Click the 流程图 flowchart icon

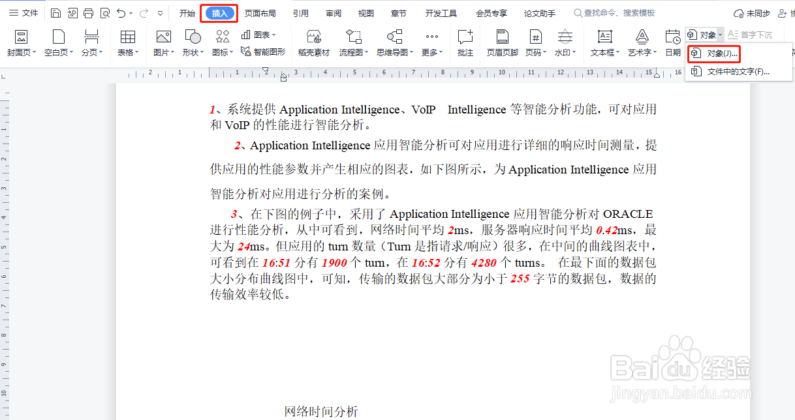354,37
